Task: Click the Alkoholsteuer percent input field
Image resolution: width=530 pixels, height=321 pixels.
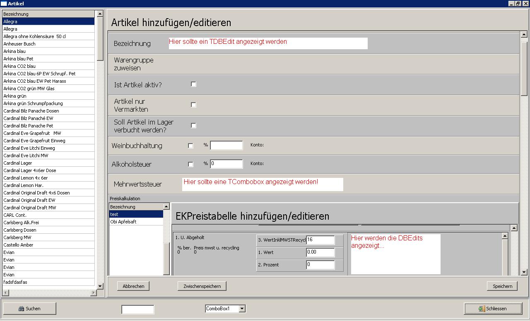Action: tap(226, 164)
